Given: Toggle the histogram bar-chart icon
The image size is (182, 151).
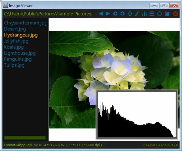Looking at the screenshot, I should tap(144, 14).
